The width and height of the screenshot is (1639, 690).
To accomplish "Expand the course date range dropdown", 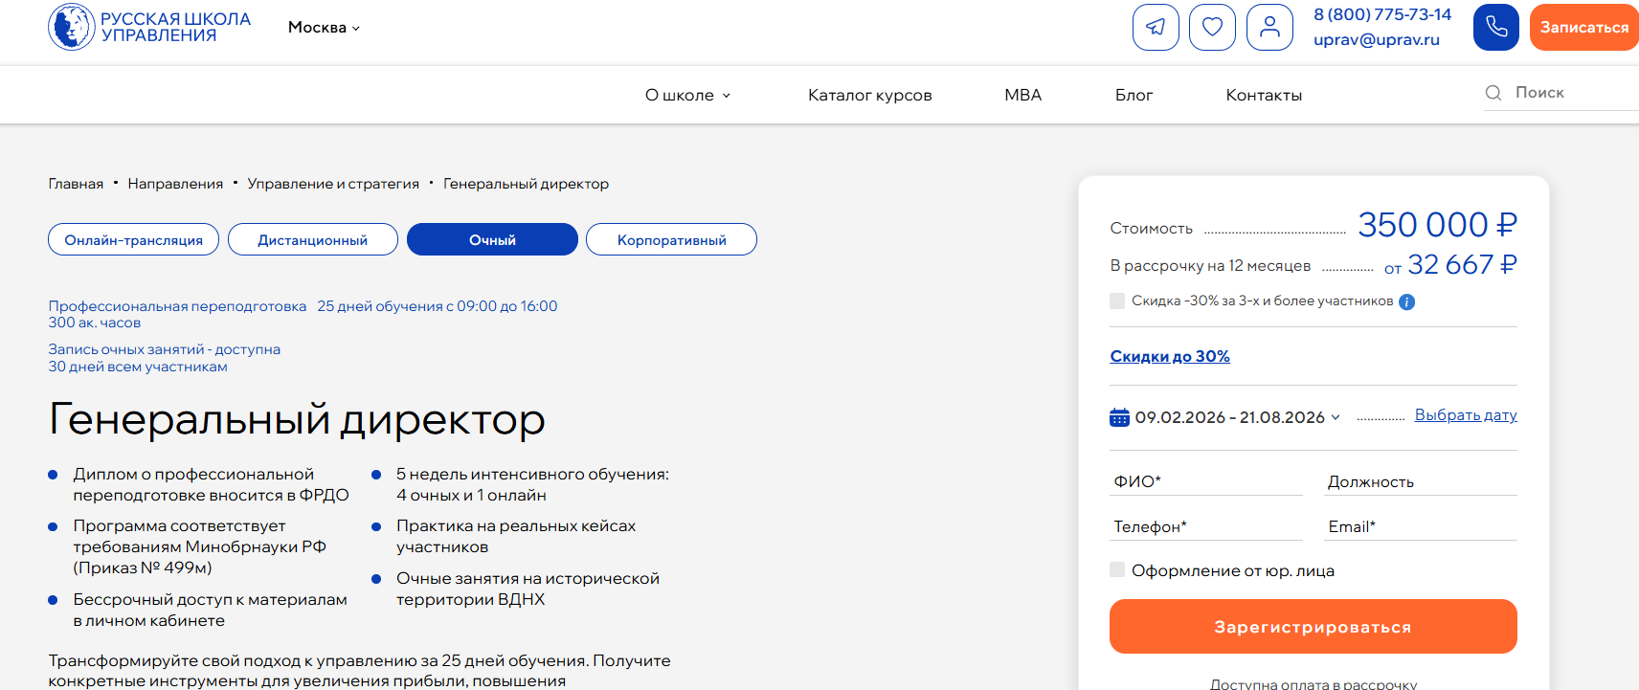I will [1237, 417].
